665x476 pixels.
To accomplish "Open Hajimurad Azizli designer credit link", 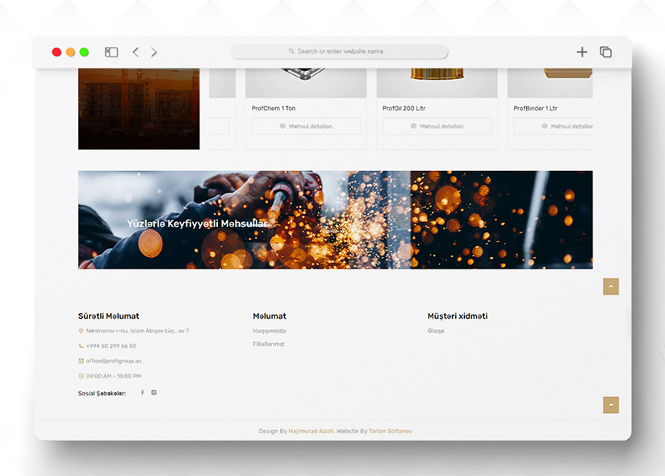I will click(311, 431).
